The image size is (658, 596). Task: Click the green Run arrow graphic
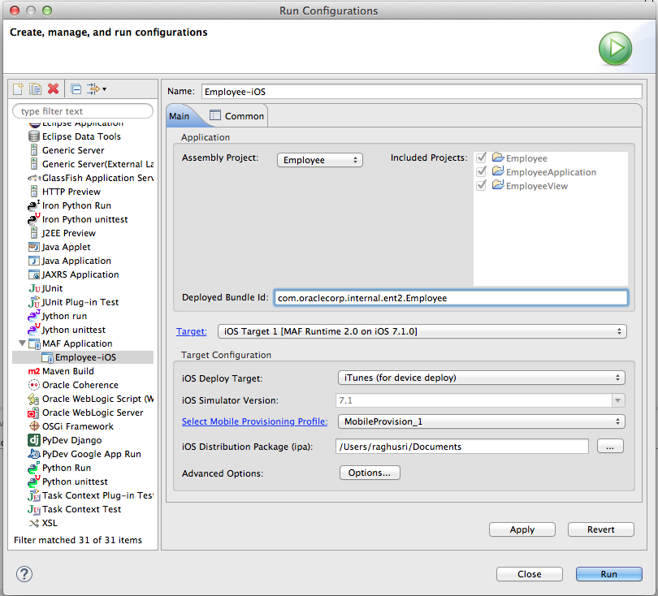615,49
